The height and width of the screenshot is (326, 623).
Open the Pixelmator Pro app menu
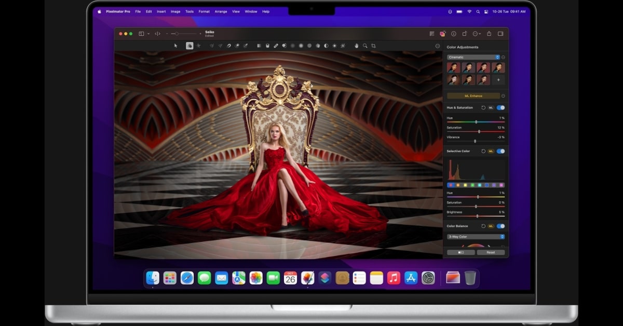coord(118,11)
